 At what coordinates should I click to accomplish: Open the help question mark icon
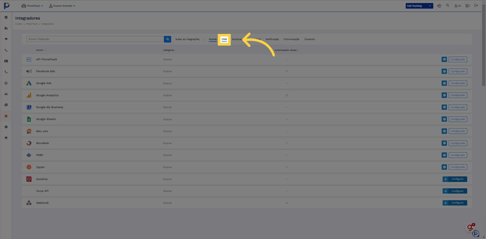(439, 6)
